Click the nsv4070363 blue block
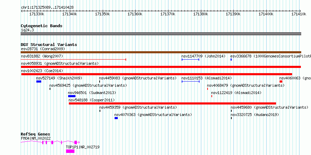Viewport: 311px width, 155px height. (x=116, y=118)
